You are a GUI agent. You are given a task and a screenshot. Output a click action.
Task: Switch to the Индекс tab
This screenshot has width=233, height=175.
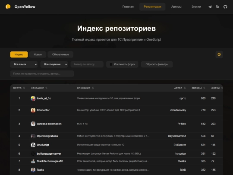19,54
